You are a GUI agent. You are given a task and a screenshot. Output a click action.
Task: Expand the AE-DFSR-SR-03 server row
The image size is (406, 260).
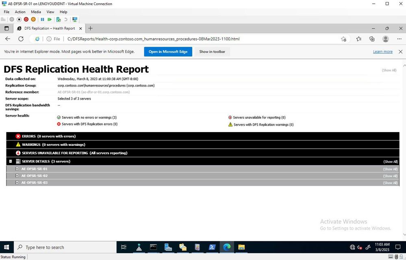point(17,183)
